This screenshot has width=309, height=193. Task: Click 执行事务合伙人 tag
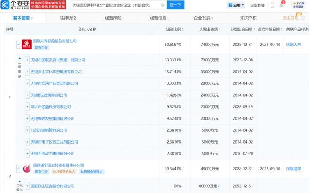(64, 172)
